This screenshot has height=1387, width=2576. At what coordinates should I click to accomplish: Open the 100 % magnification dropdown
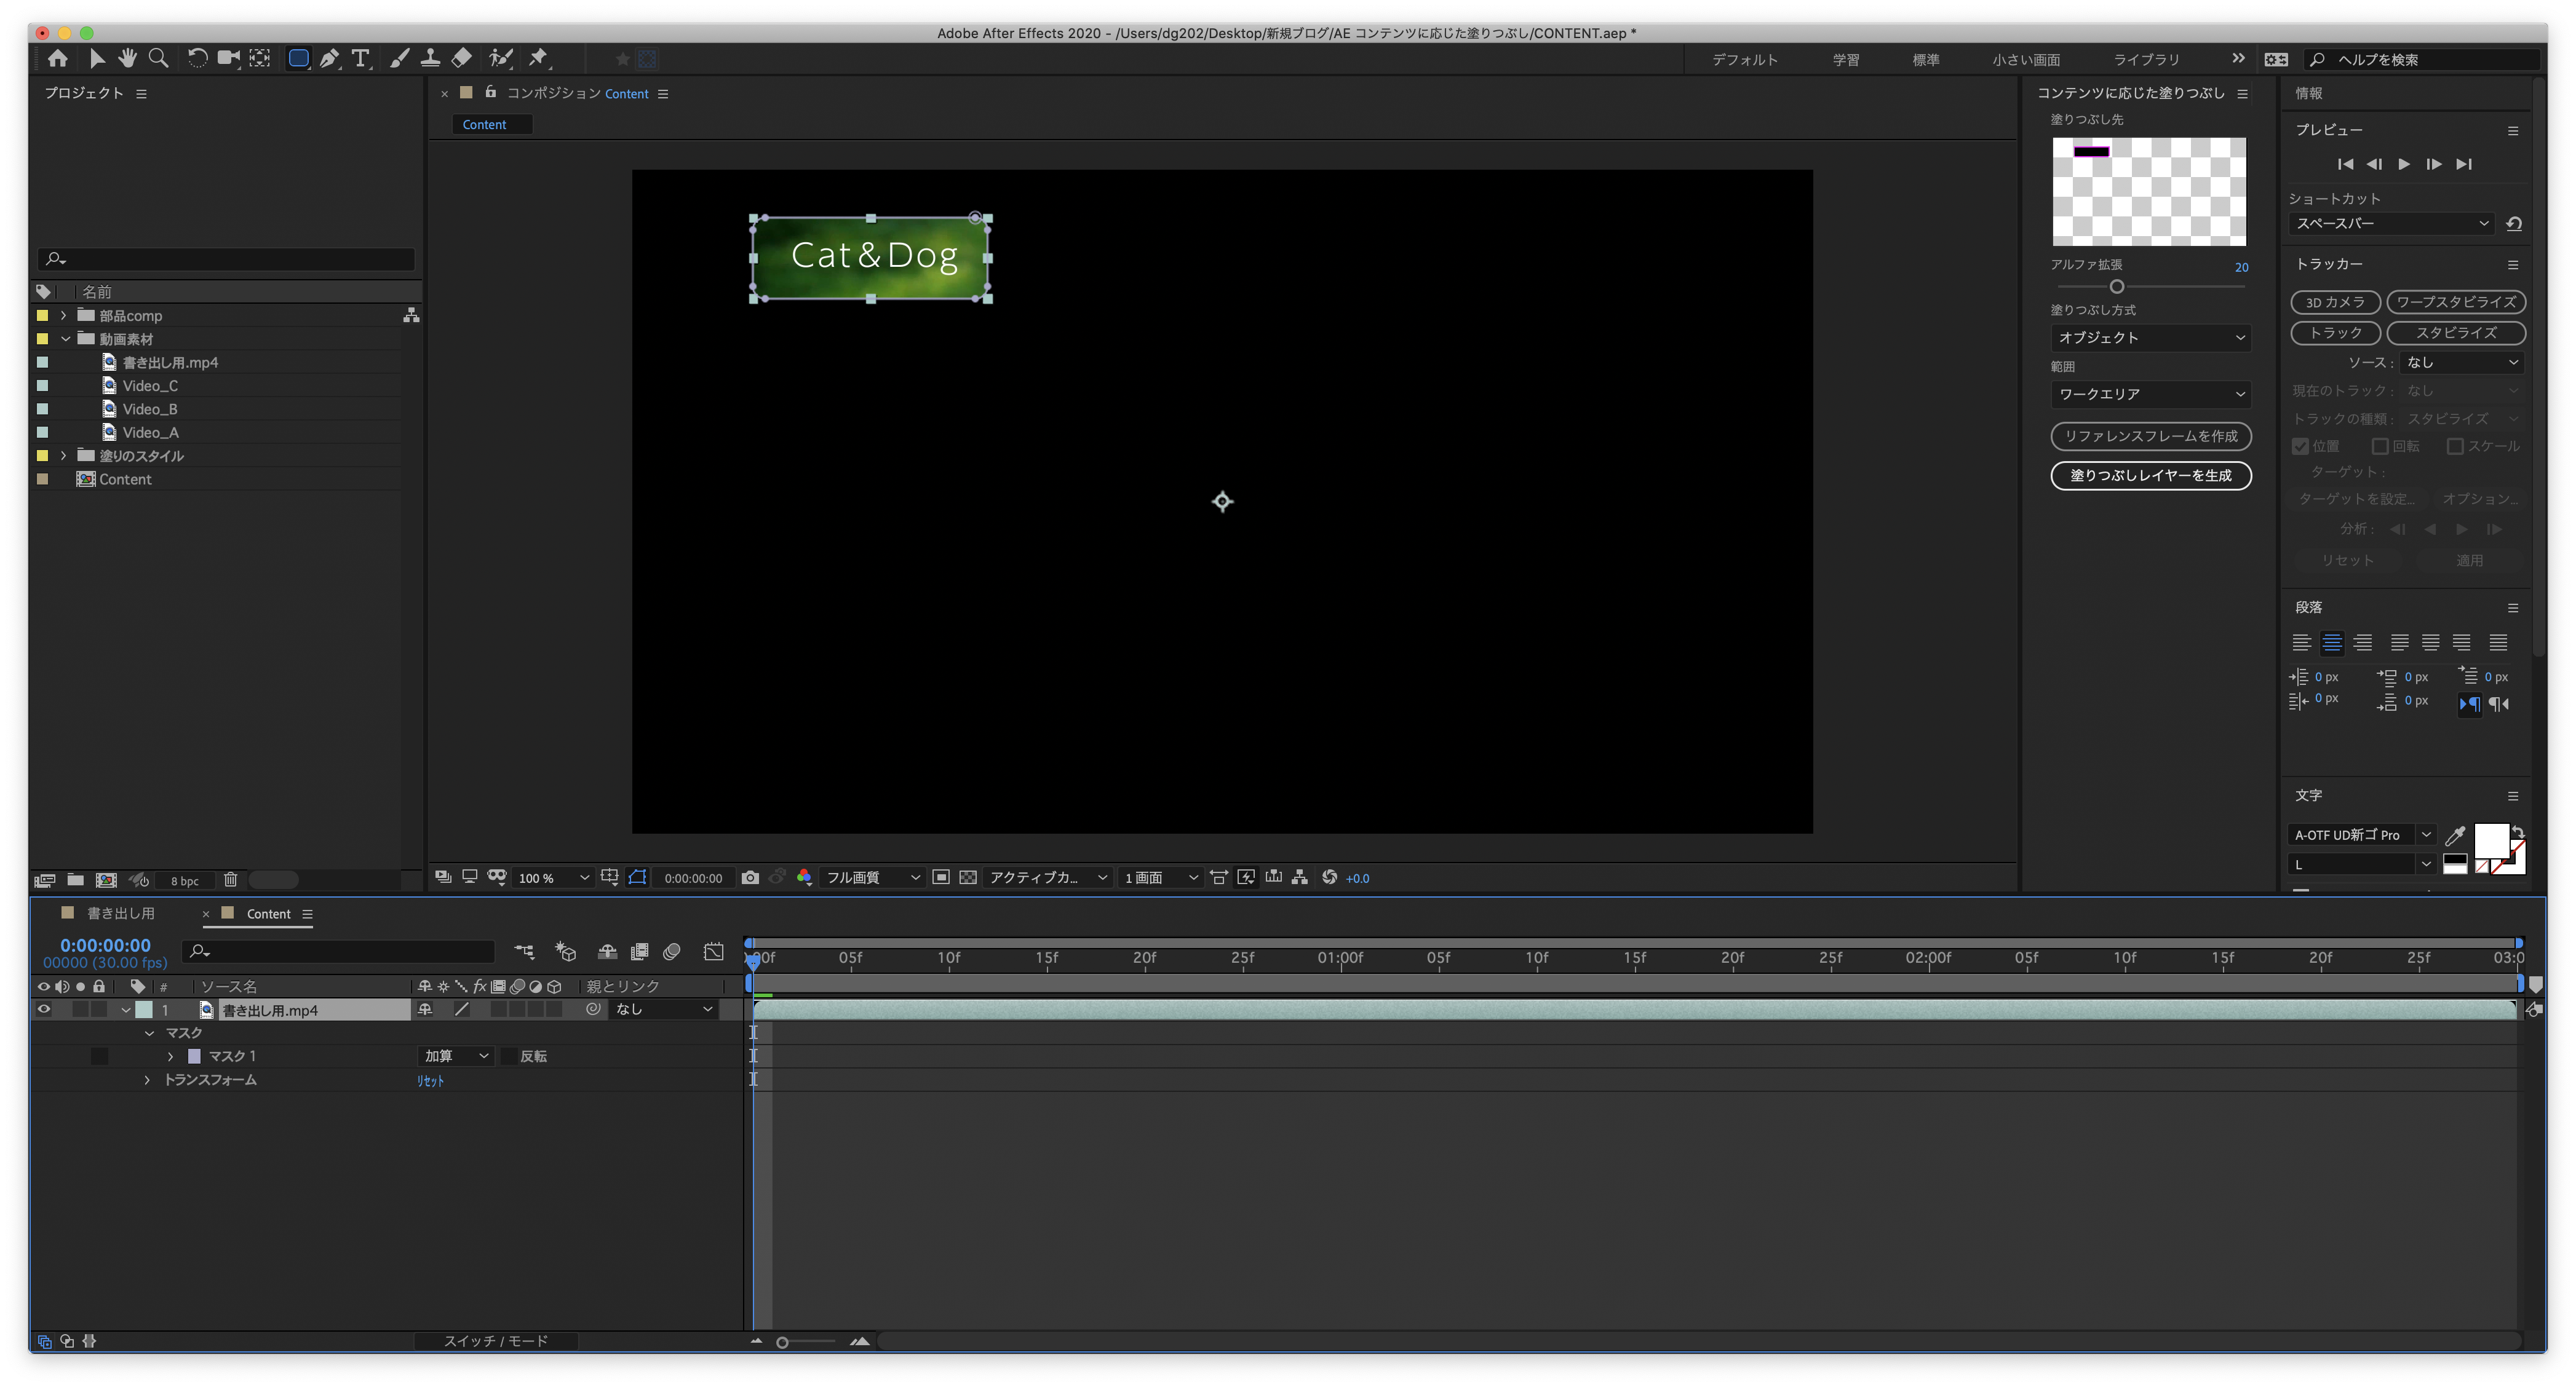point(553,877)
